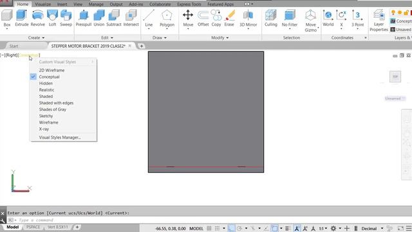Use the Presspull tool
The height and width of the screenshot is (232, 412).
(x=84, y=18)
